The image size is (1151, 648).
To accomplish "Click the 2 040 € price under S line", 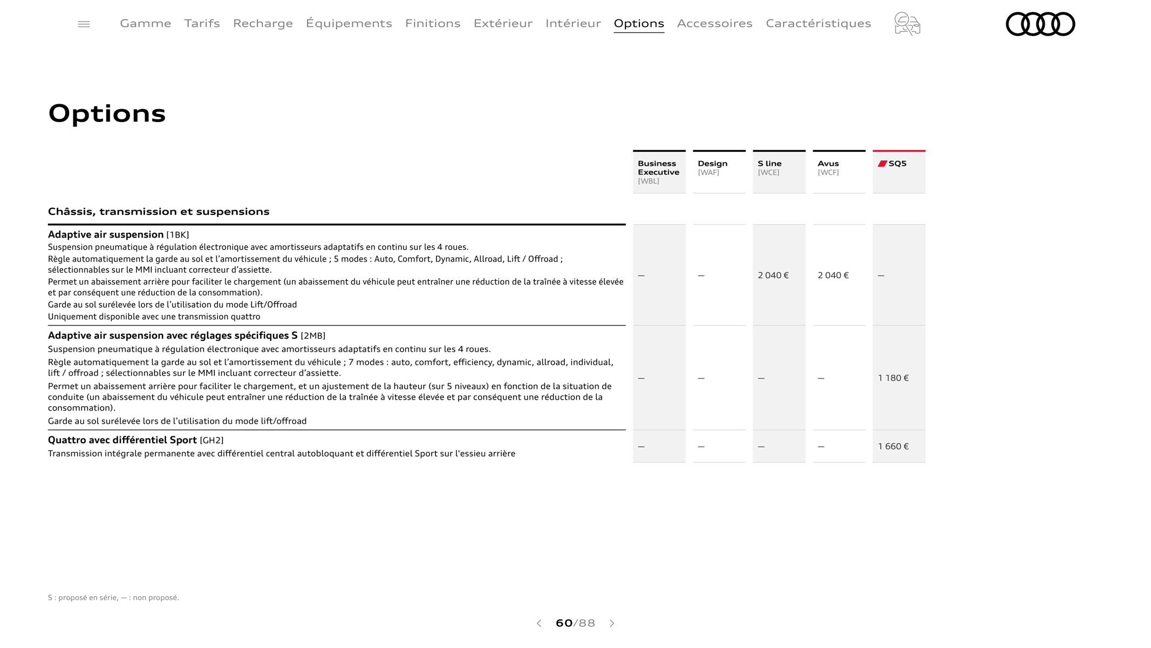I will 773,275.
